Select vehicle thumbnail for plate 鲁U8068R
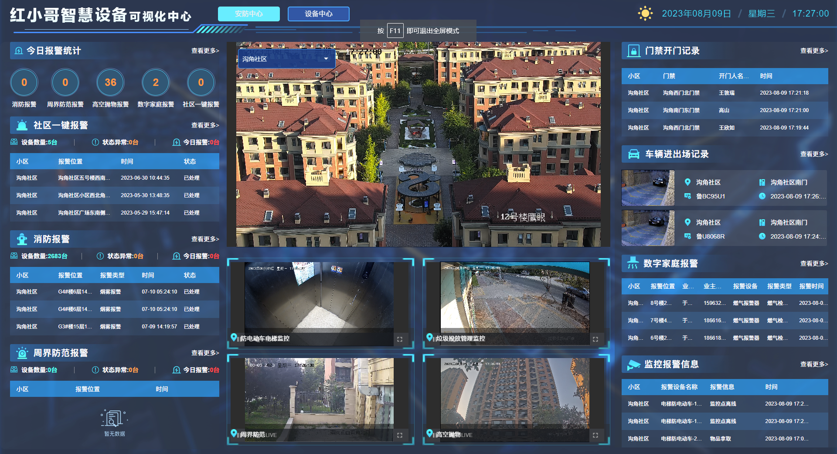Image resolution: width=837 pixels, height=454 pixels. click(x=647, y=228)
